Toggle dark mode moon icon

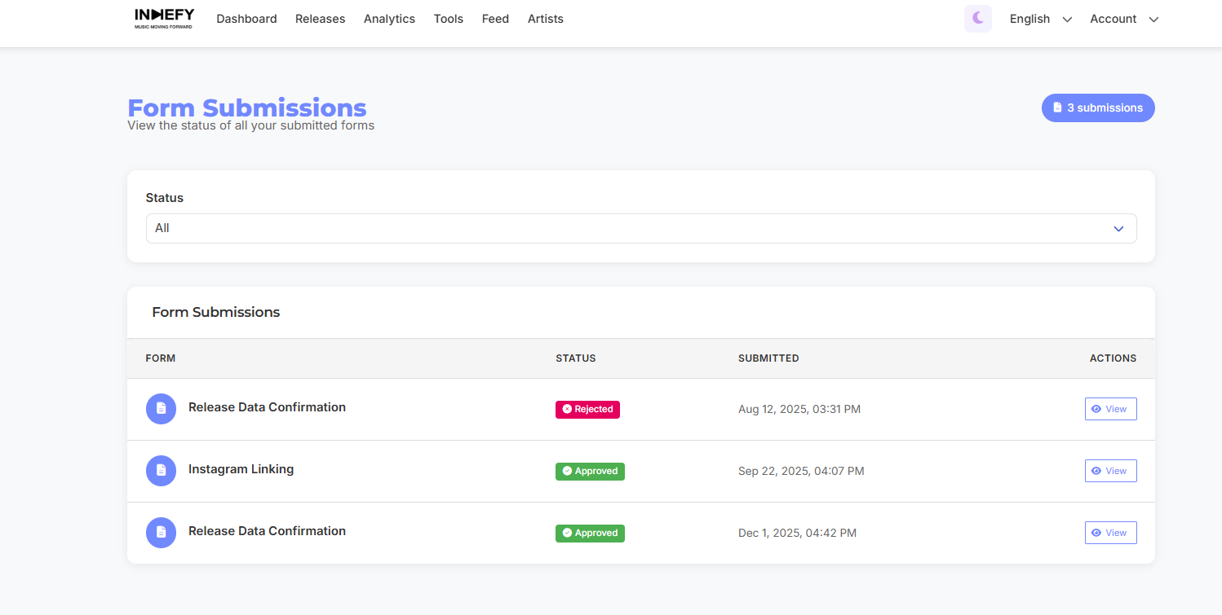pyautogui.click(x=977, y=19)
